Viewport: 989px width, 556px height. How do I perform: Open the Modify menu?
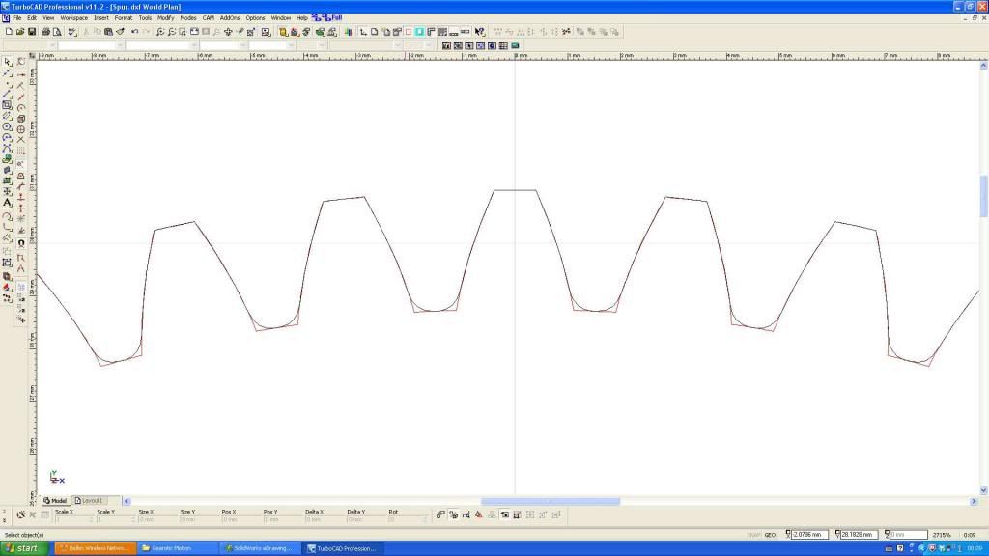tap(165, 18)
